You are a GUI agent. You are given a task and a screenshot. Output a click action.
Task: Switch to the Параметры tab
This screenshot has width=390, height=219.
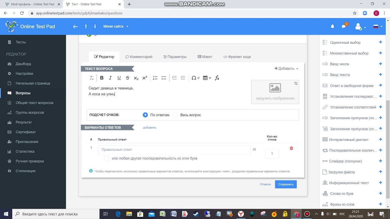[175, 57]
